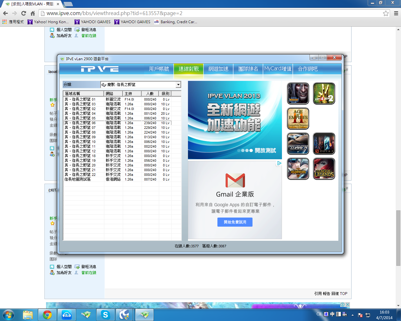Expand the 分類 game category dropdown

coord(178,85)
